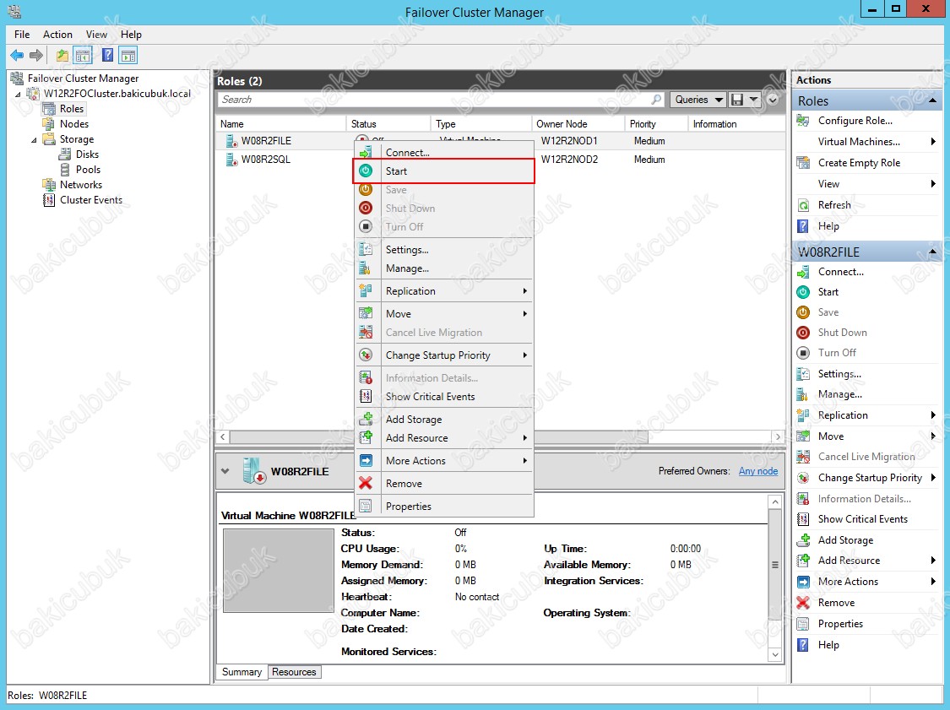Choose Properties from the context menu
This screenshot has width=950, height=710.
pyautogui.click(x=408, y=507)
